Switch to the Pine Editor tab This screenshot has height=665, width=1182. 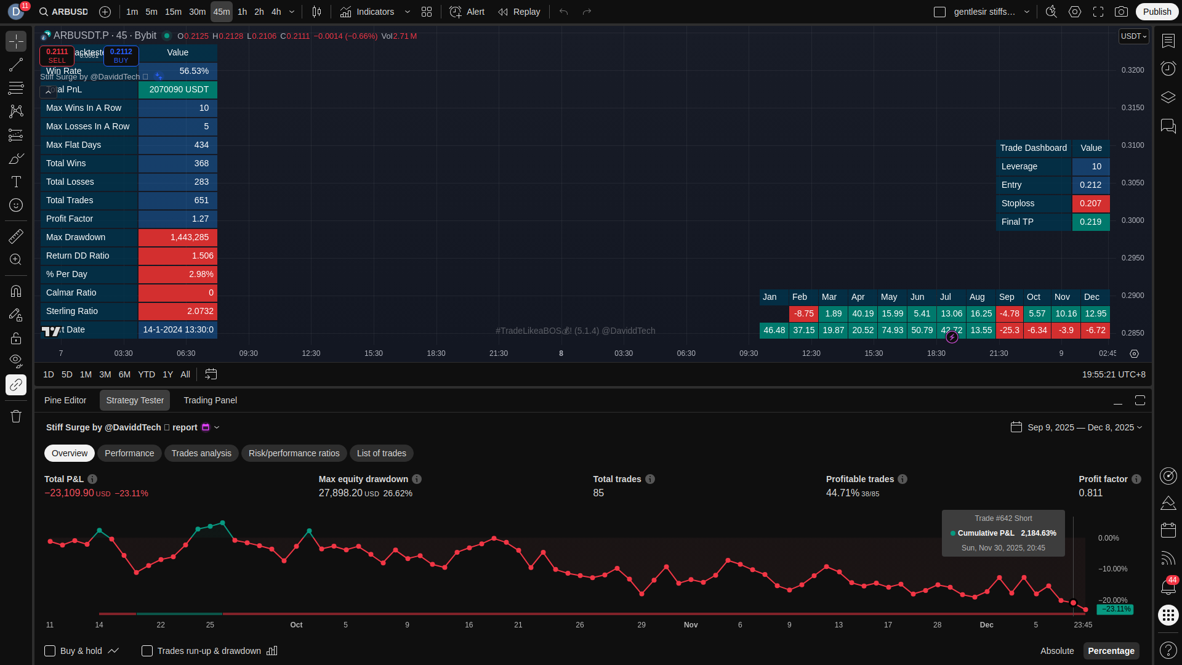click(x=65, y=400)
